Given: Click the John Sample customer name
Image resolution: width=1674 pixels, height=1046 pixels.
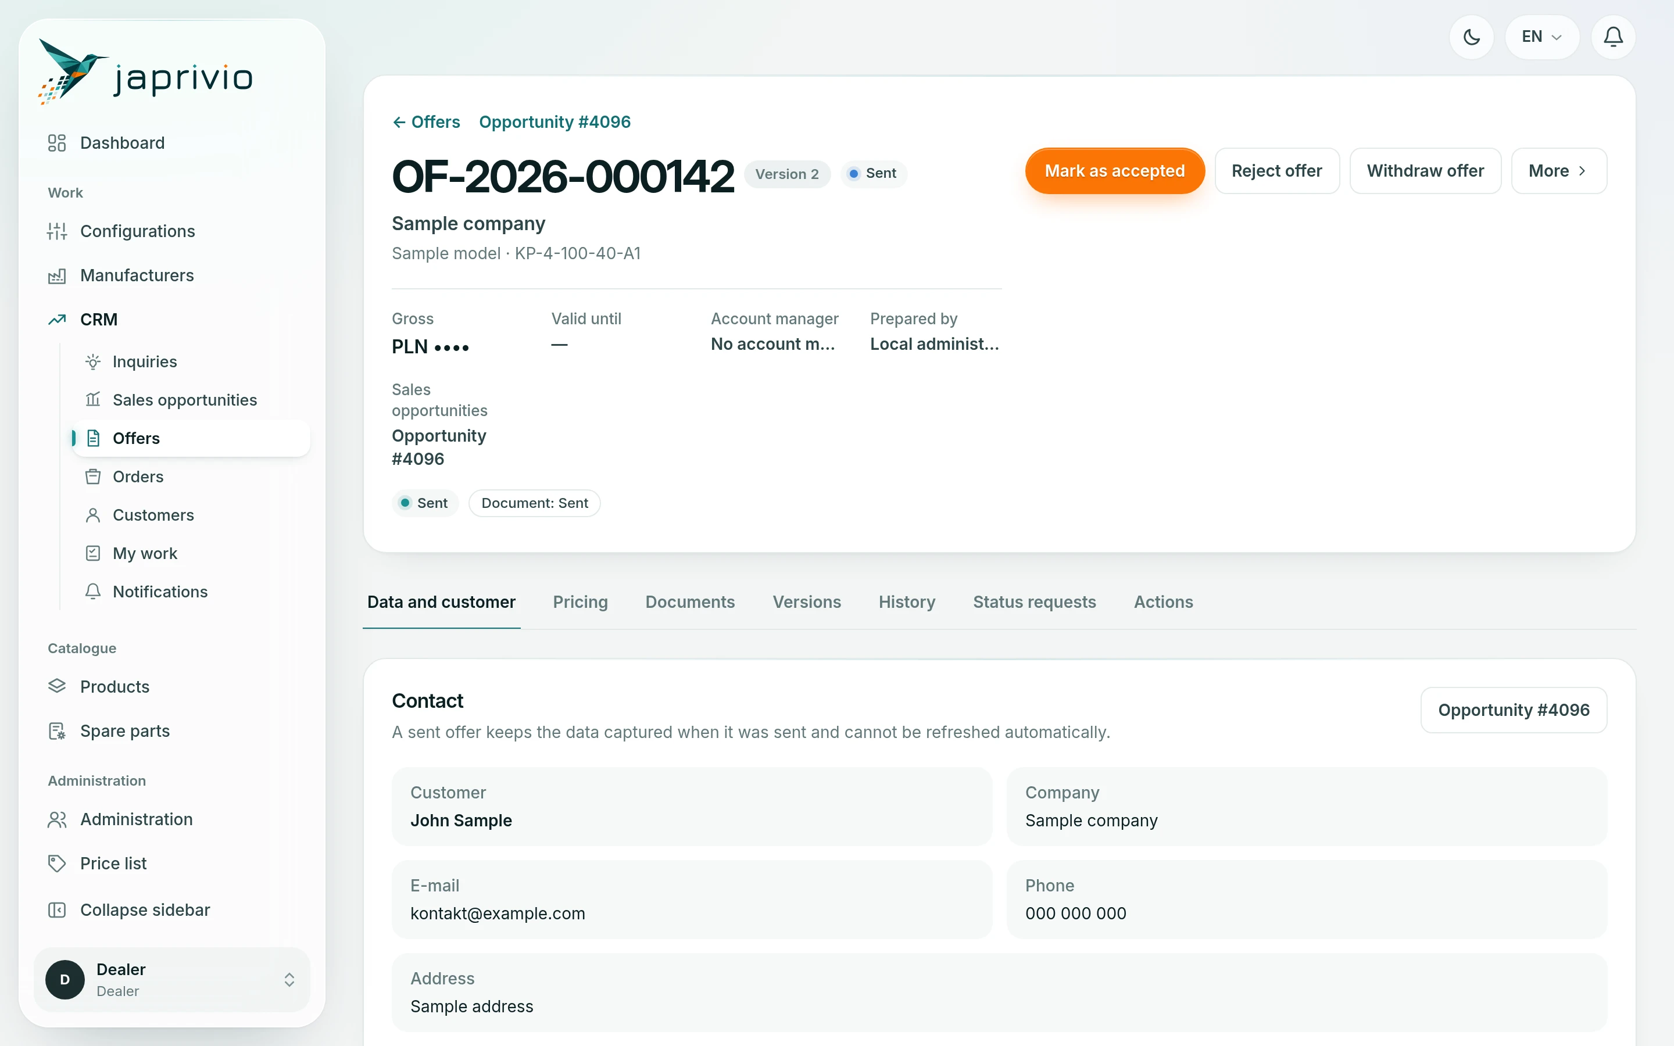Looking at the screenshot, I should [461, 821].
